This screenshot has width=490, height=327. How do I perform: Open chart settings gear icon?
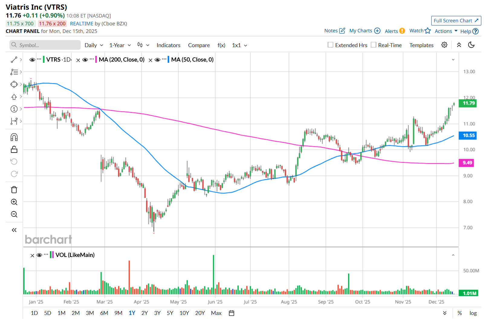coord(444,45)
